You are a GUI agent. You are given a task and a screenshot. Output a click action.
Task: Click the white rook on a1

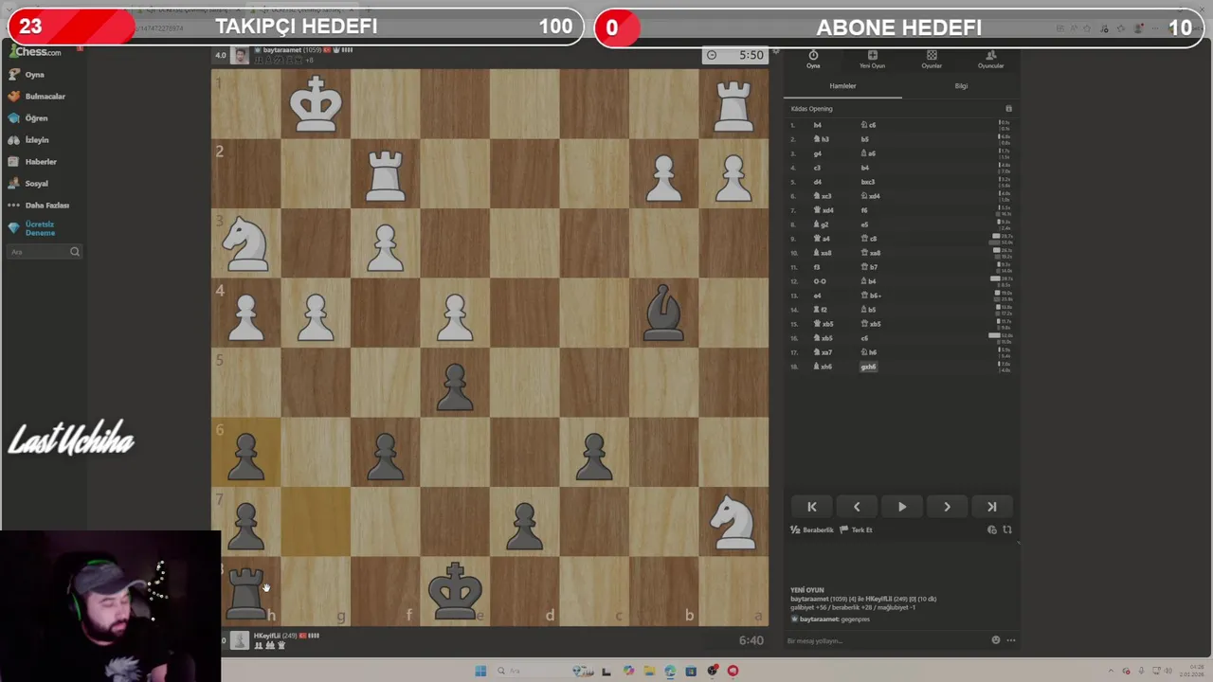coord(733,103)
